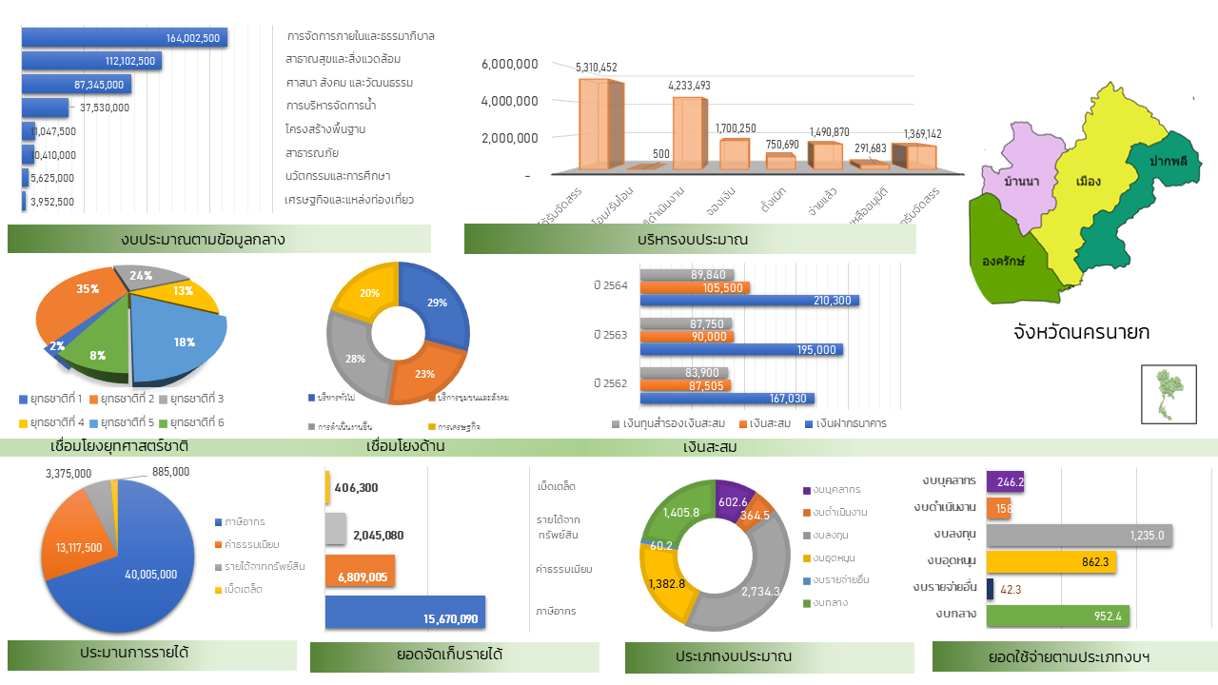Click the บริหารทั่วไป legend swatch
1218x685 pixels.
coord(311,397)
